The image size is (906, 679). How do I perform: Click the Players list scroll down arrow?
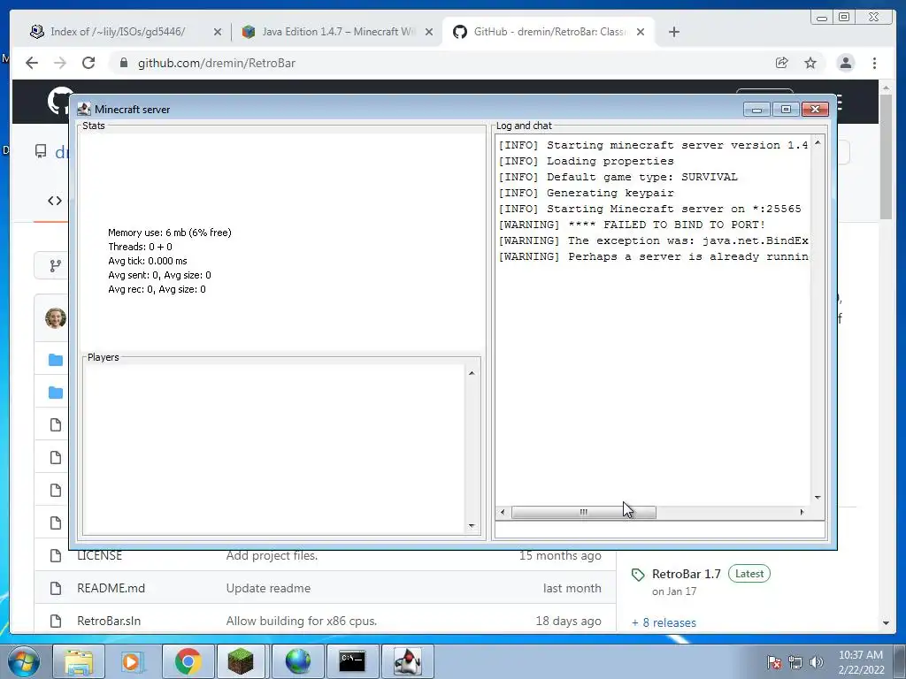(472, 525)
